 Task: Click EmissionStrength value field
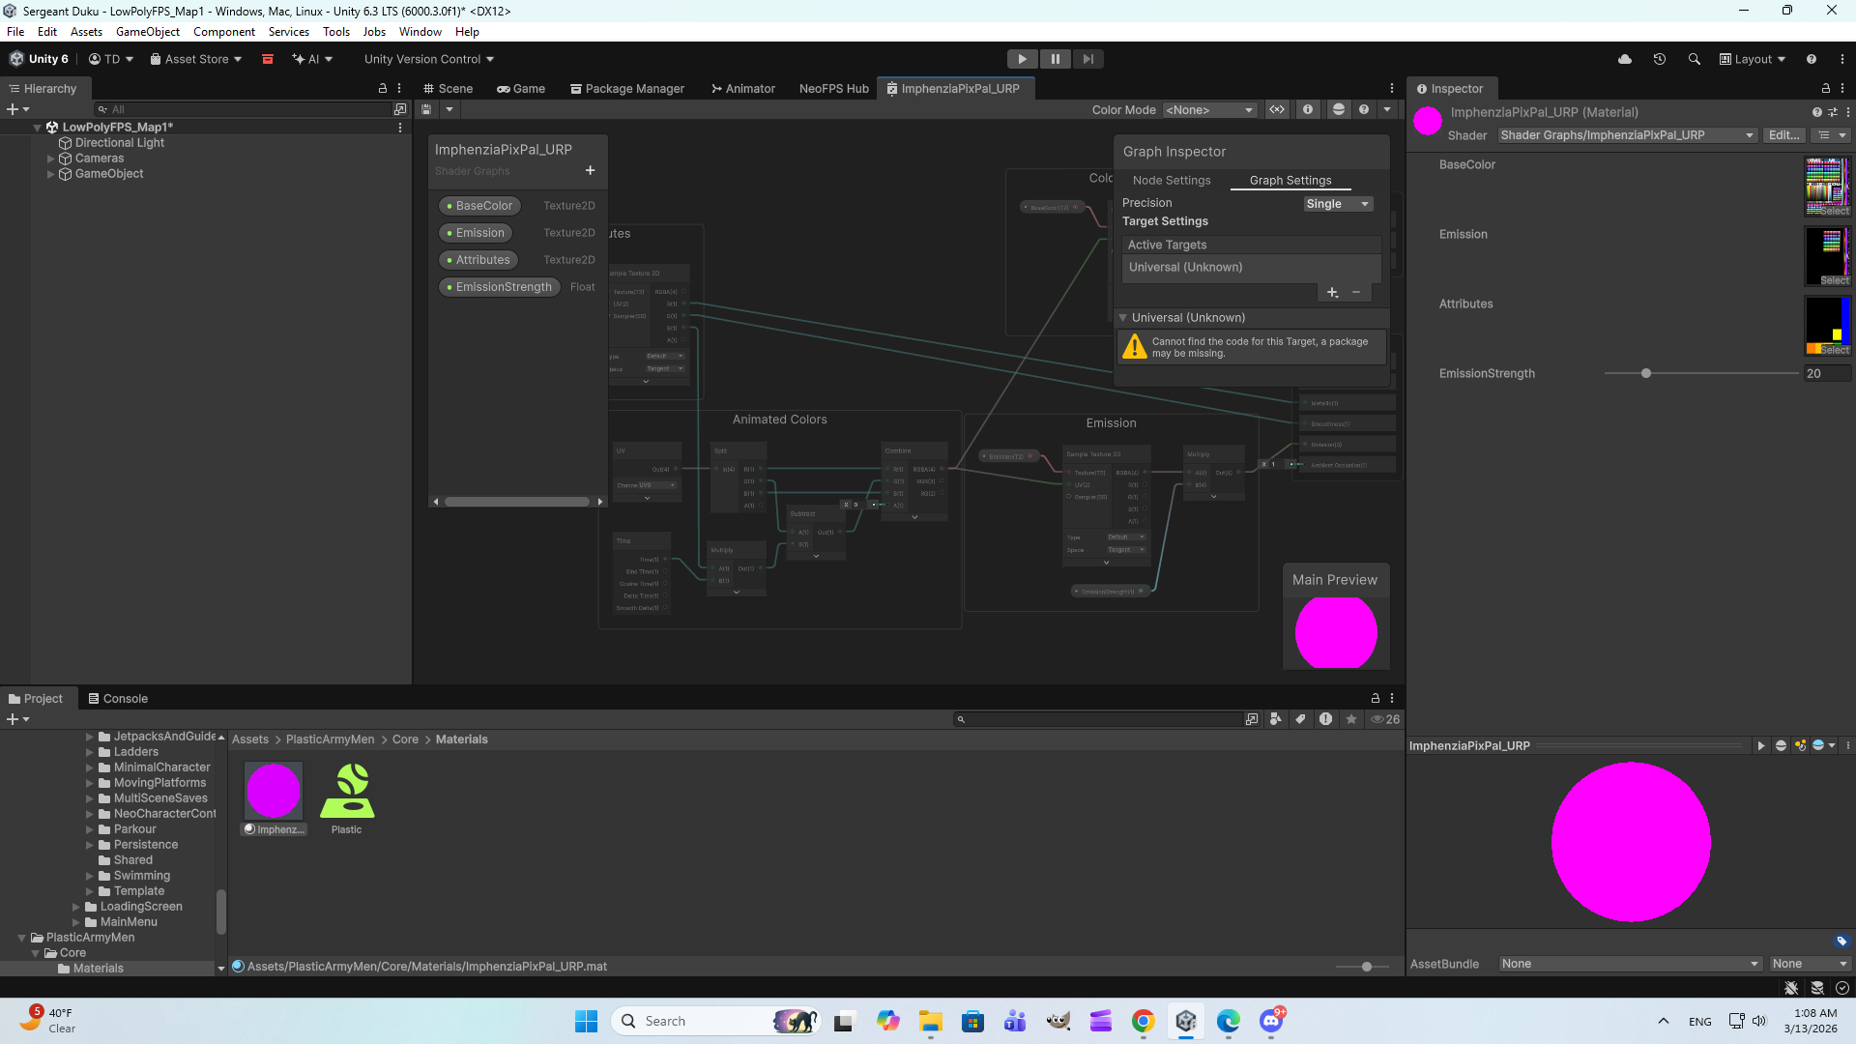(1827, 373)
